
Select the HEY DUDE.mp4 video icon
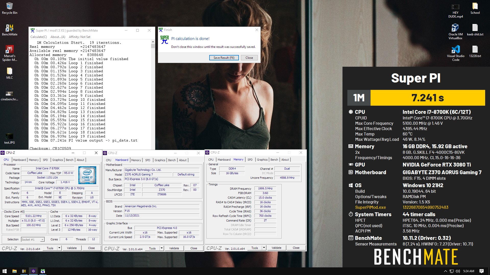pos(456,11)
